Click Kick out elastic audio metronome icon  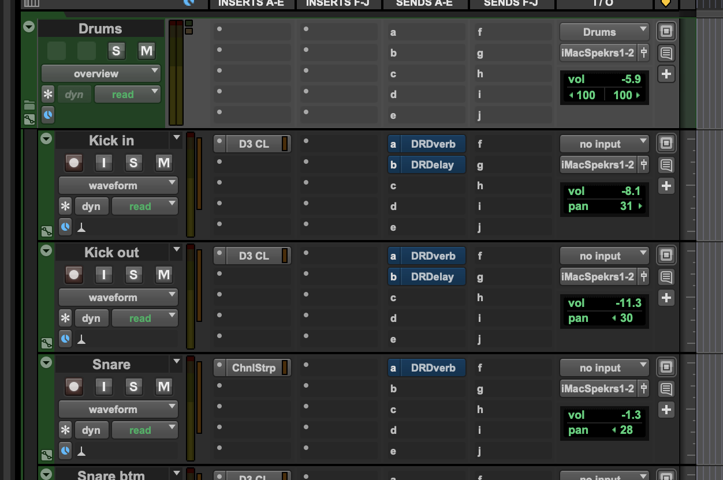pyautogui.click(x=82, y=340)
